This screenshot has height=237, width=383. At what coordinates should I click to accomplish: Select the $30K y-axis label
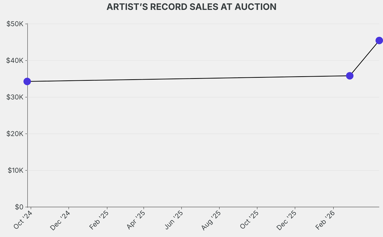tap(15, 97)
